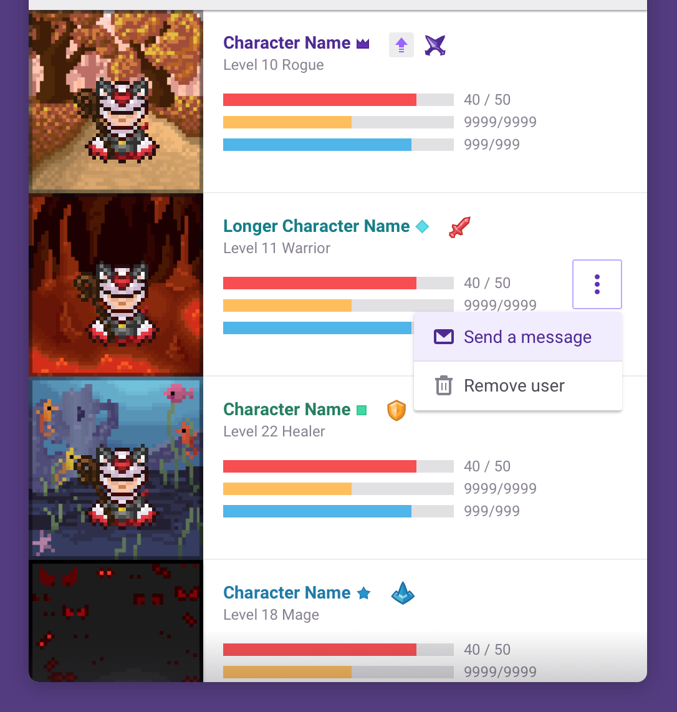Click the green square tier badge
The image size is (677, 712).
[x=362, y=410]
